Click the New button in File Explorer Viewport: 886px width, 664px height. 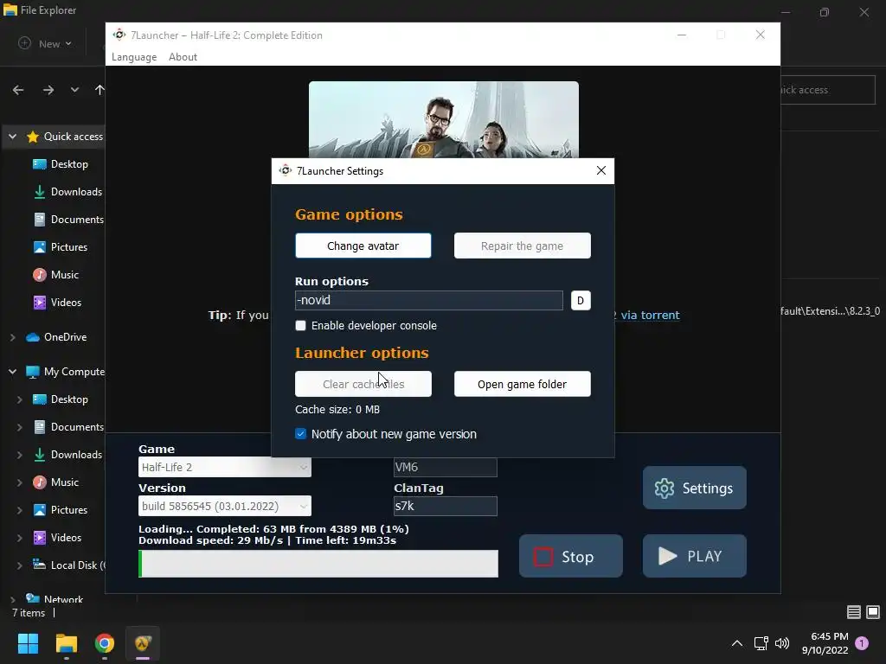[45, 43]
